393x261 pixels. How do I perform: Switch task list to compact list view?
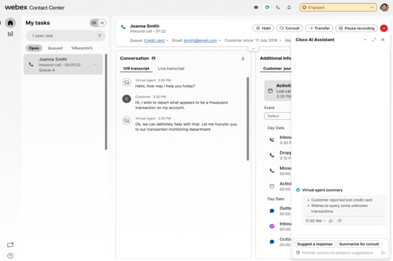102,23
